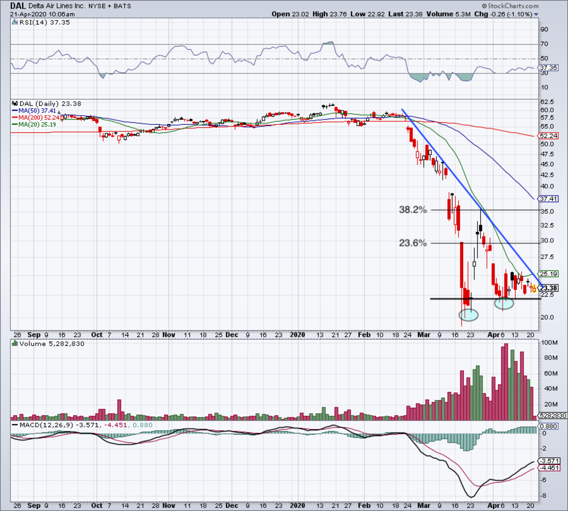
Task: Click the red line marker before MA(200)
Action: [15, 118]
